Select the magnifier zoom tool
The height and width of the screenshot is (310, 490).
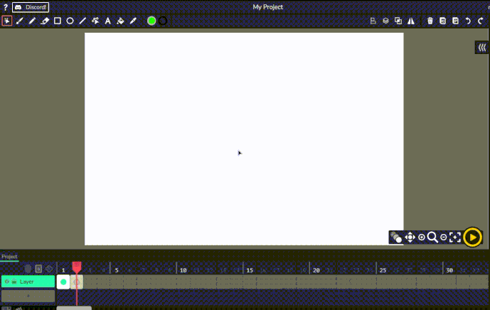(432, 237)
